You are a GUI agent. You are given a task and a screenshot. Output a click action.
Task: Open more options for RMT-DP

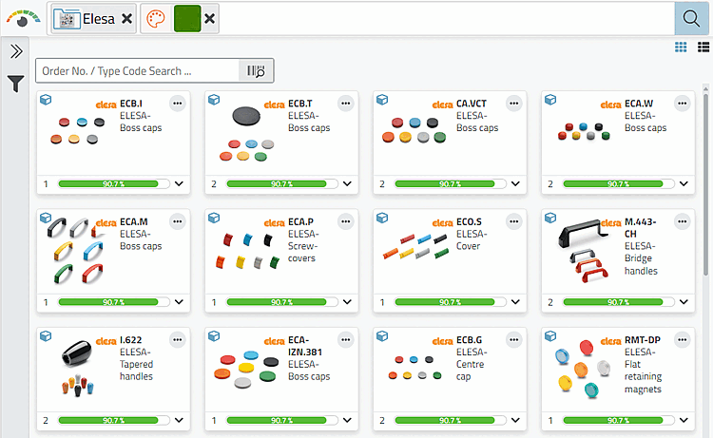point(682,340)
